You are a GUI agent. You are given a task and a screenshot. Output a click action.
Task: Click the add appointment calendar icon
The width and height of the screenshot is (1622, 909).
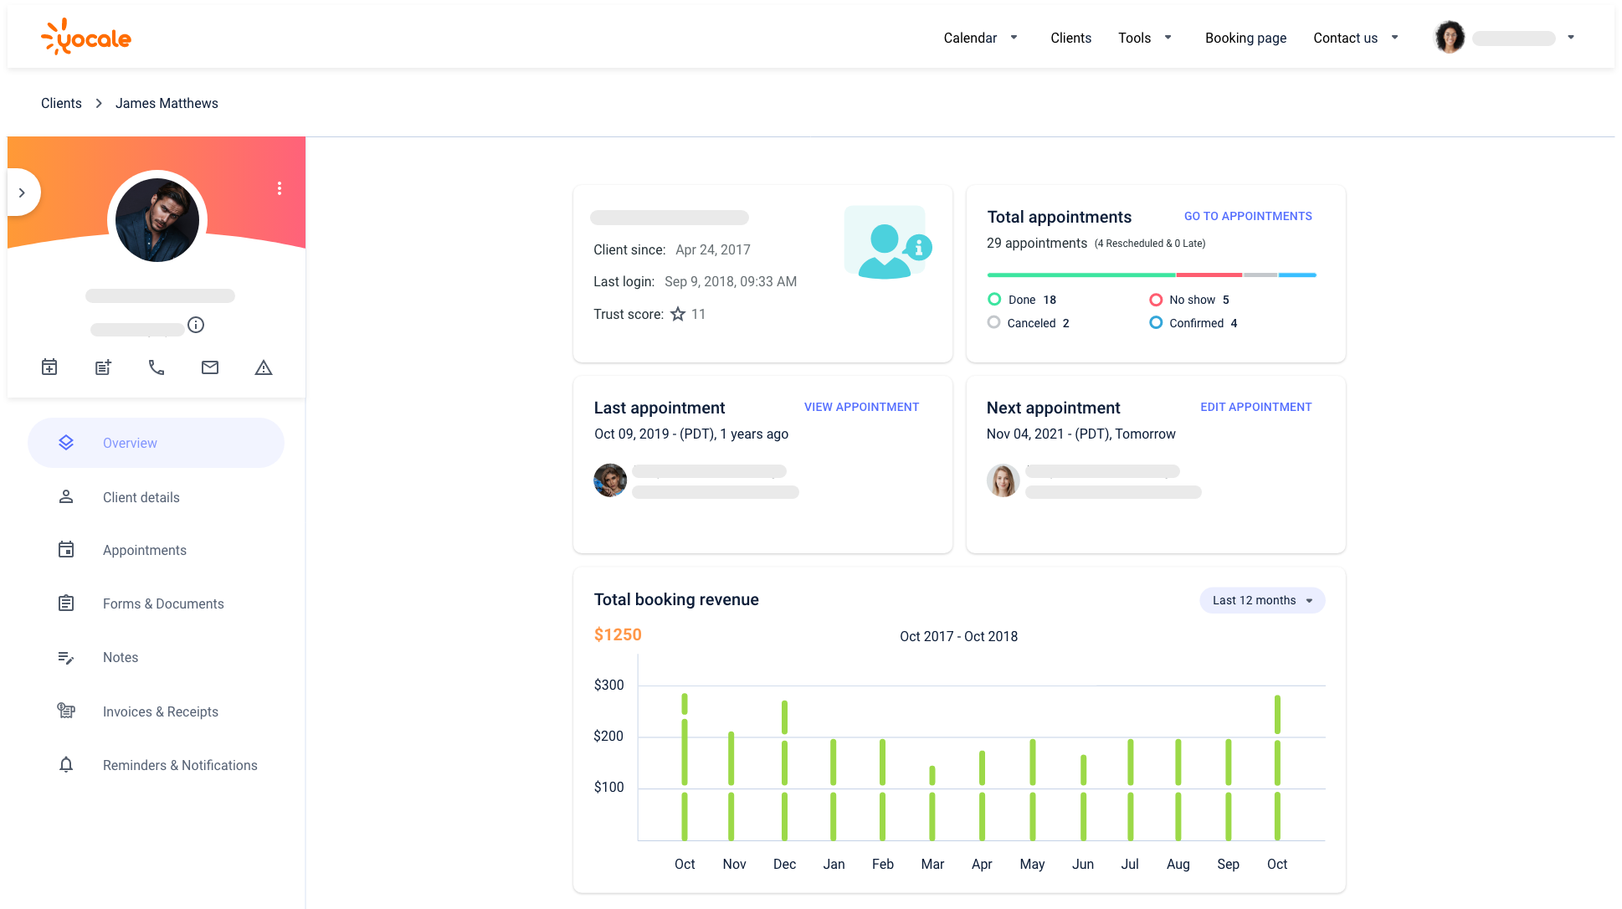(49, 367)
